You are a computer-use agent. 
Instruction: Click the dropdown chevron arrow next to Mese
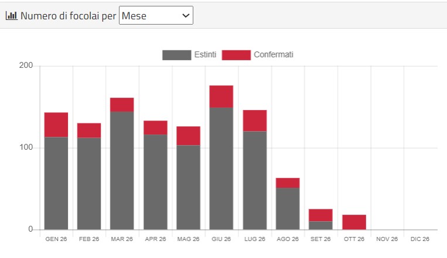point(186,16)
